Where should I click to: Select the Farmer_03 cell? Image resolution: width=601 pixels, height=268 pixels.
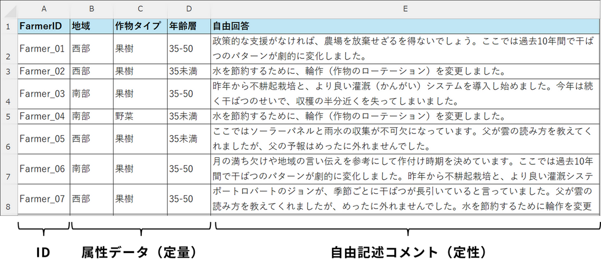[44, 94]
